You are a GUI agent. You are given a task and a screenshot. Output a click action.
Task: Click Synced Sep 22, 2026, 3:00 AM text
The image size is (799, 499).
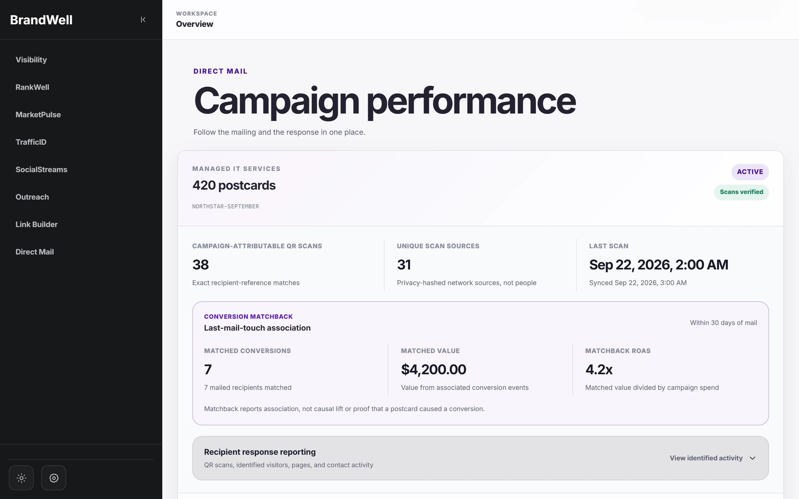(638, 283)
